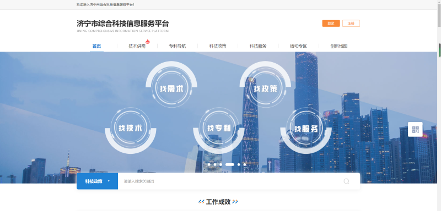
Task: Open the 科技政策 navigation menu item
Action: (x=217, y=46)
